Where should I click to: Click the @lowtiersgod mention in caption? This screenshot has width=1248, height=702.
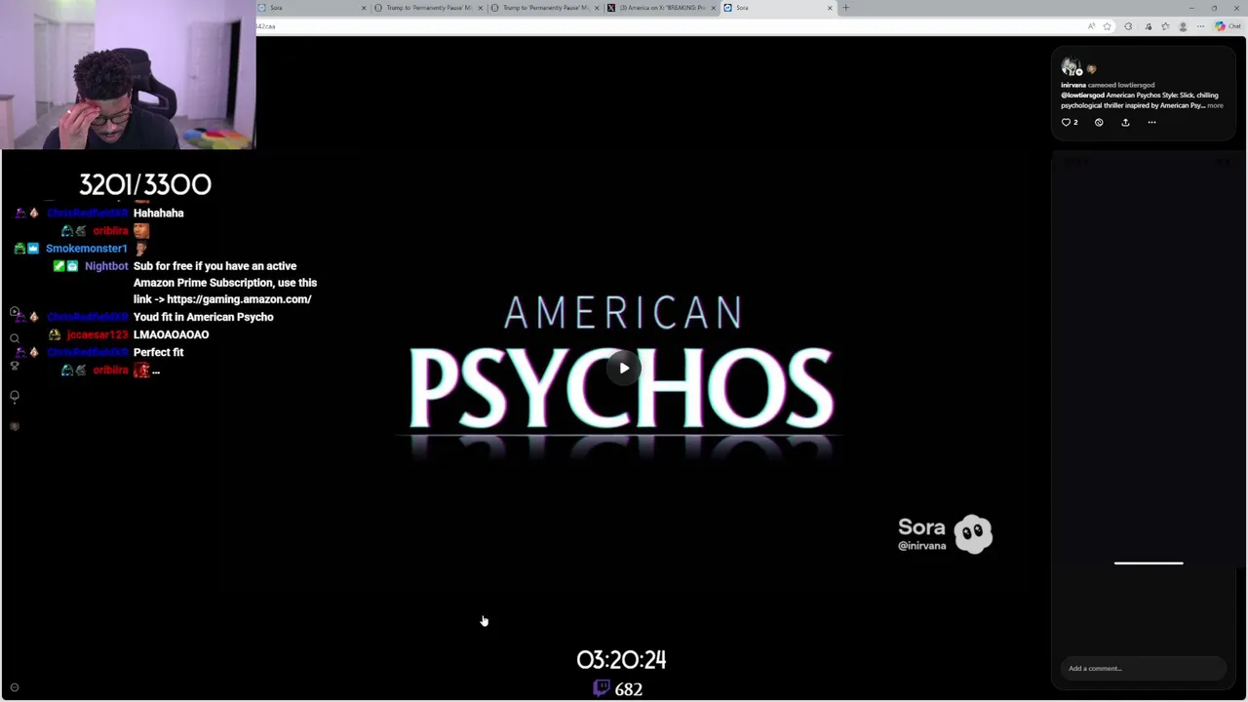(x=1082, y=96)
